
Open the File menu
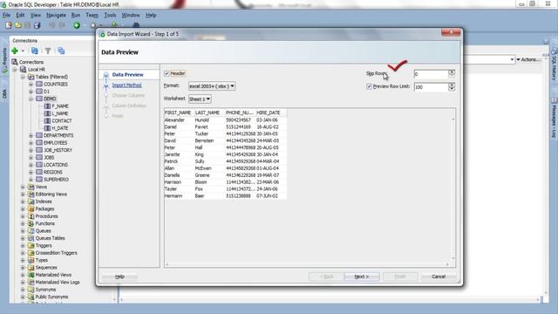(x=6, y=16)
